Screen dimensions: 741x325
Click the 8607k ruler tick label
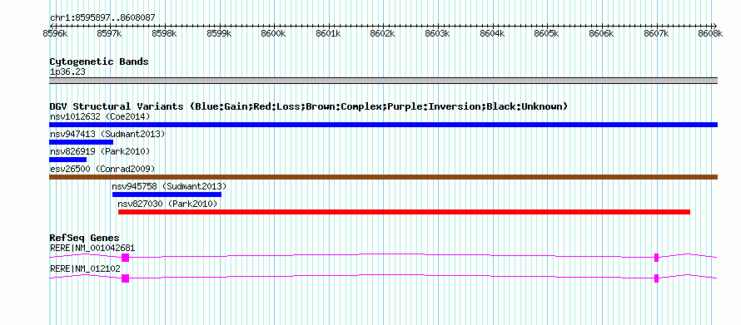click(657, 33)
